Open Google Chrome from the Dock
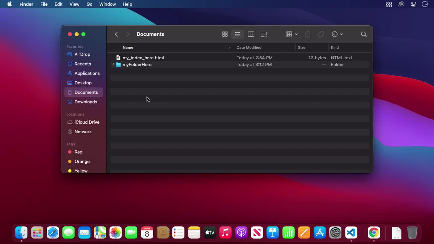 (374, 232)
